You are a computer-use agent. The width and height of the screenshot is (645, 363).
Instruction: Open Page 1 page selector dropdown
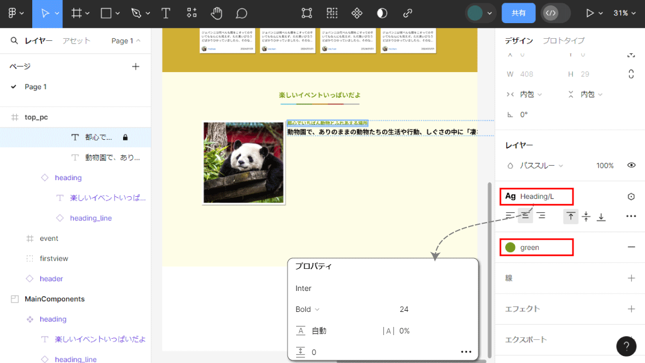pos(126,41)
